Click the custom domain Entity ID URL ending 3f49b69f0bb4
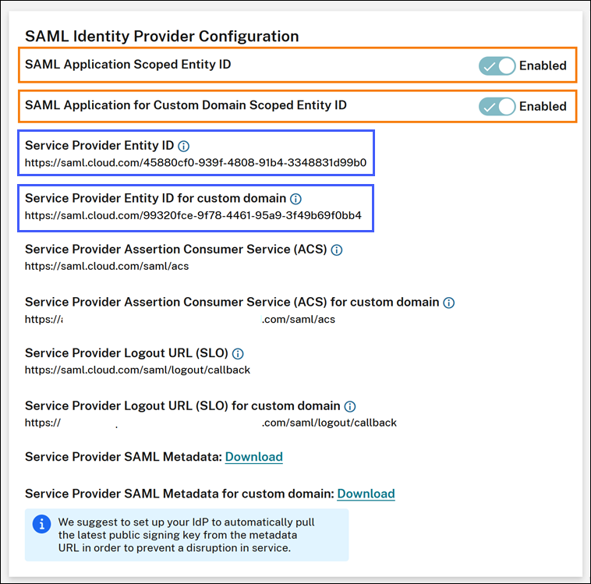 (193, 215)
